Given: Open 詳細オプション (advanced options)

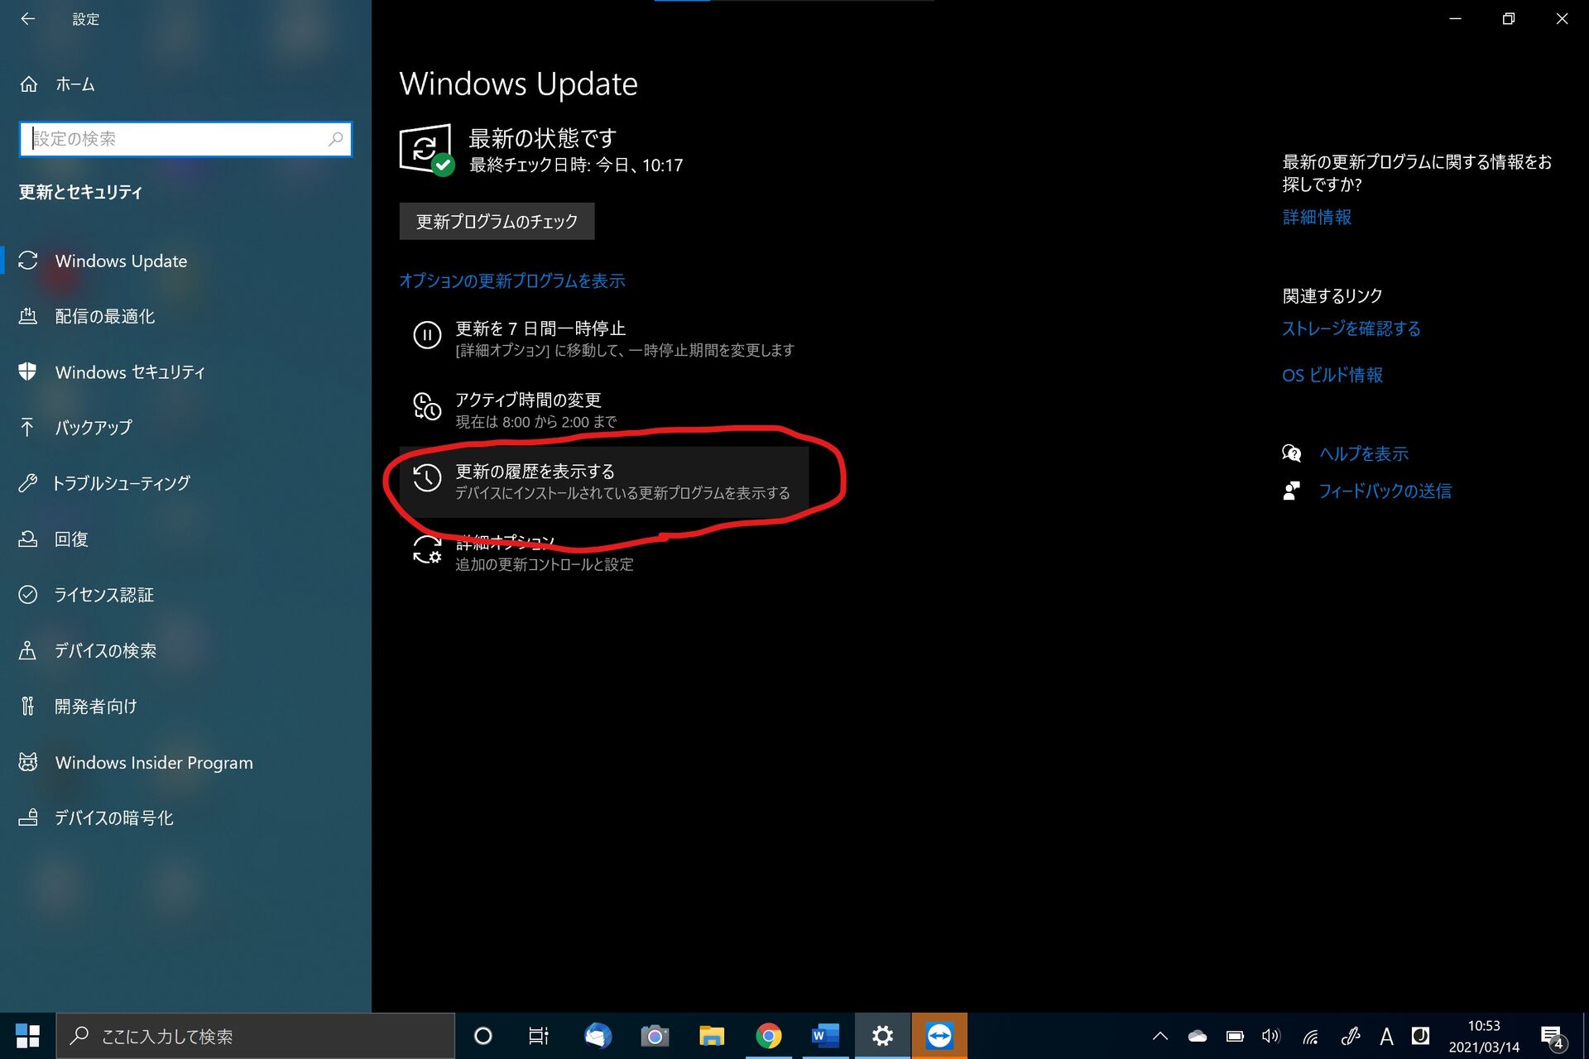Looking at the screenshot, I should click(505, 544).
